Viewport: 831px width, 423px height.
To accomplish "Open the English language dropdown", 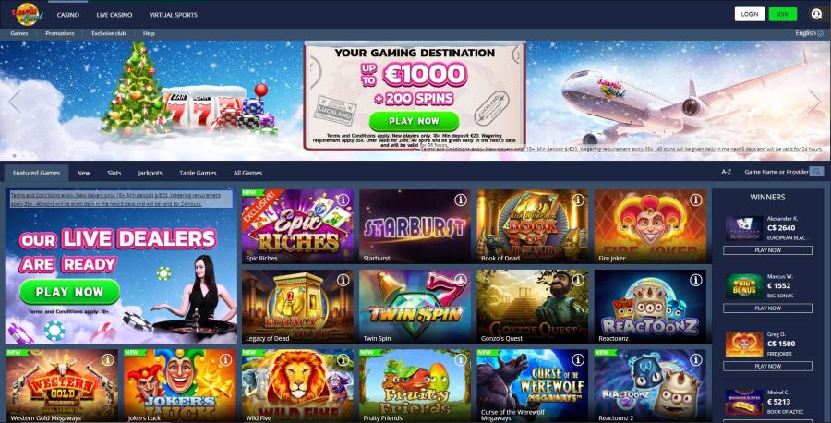I will (809, 33).
